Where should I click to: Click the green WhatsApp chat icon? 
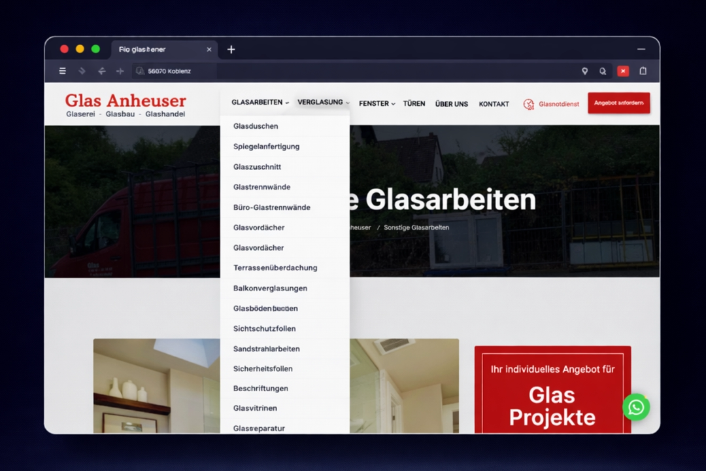[x=635, y=407]
